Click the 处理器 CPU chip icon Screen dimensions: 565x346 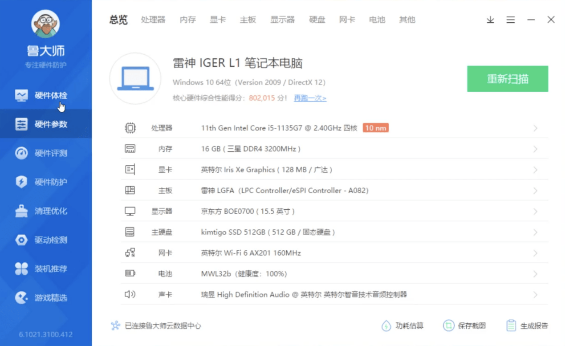coord(130,128)
